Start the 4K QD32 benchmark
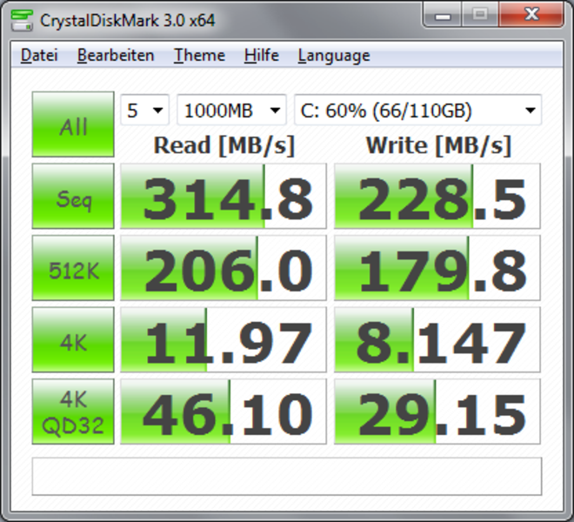Screen dimensions: 574x522 tap(73, 412)
